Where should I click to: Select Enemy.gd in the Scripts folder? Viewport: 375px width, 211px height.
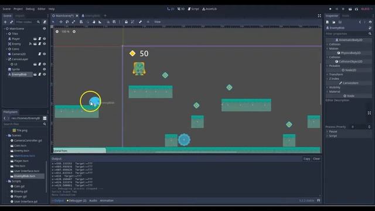pos(21,192)
